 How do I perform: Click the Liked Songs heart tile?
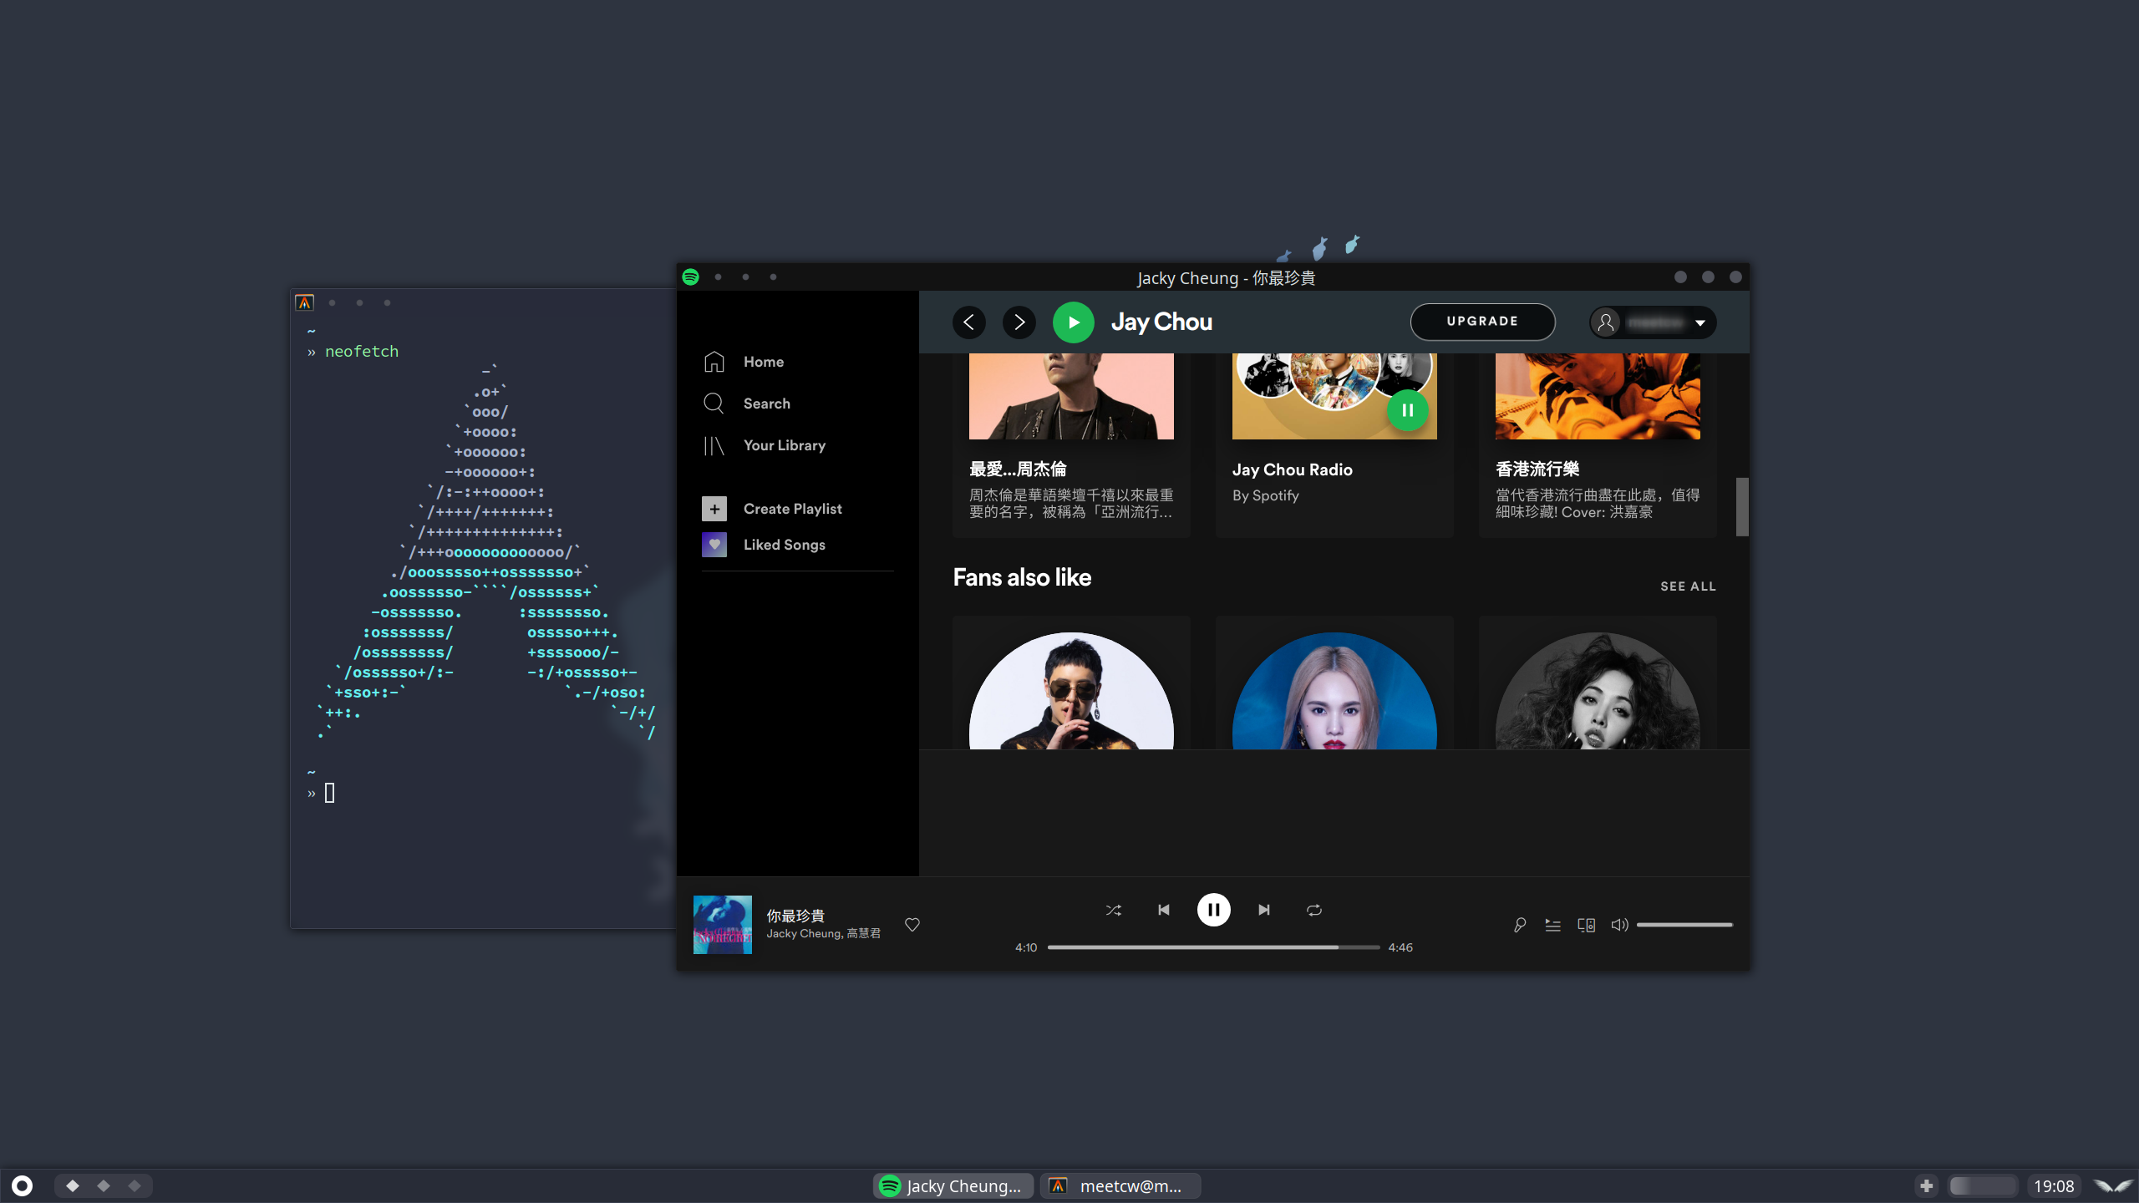pyautogui.click(x=714, y=545)
